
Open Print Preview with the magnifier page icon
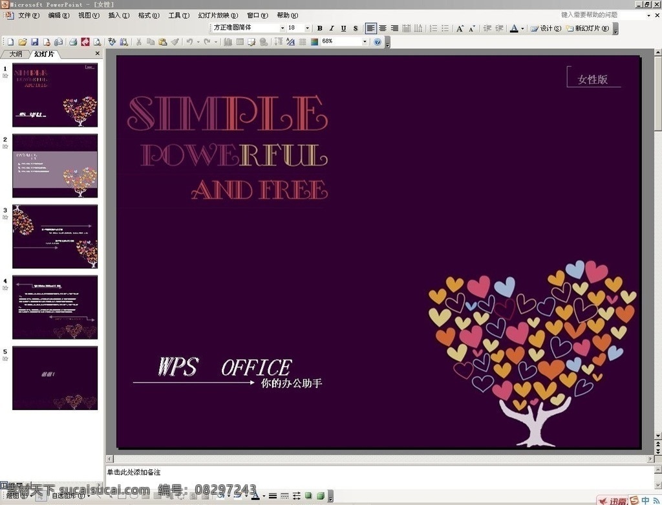click(x=97, y=42)
